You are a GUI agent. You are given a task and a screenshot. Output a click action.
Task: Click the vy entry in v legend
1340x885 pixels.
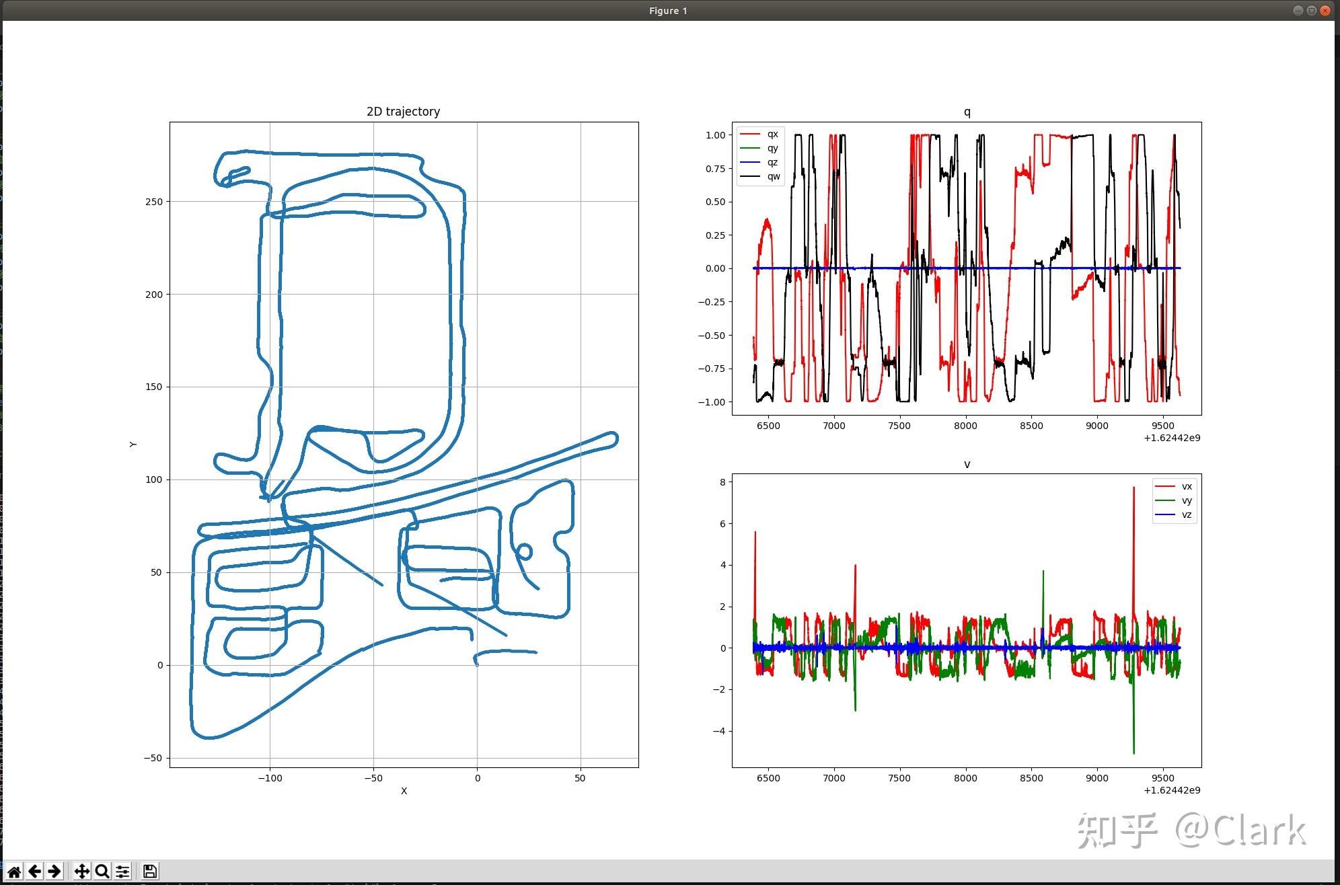[x=1187, y=500]
